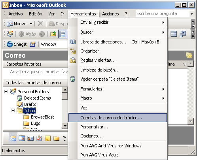
Task: Choose Opciones... from the menu
Action: coord(118,136)
